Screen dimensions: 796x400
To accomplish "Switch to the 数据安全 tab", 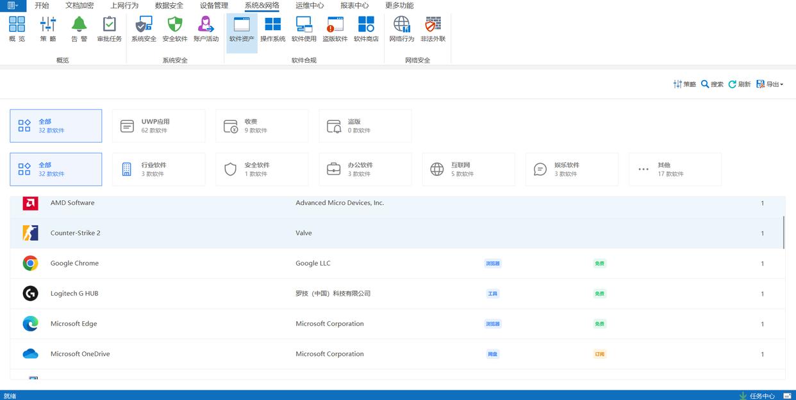I will pos(169,6).
